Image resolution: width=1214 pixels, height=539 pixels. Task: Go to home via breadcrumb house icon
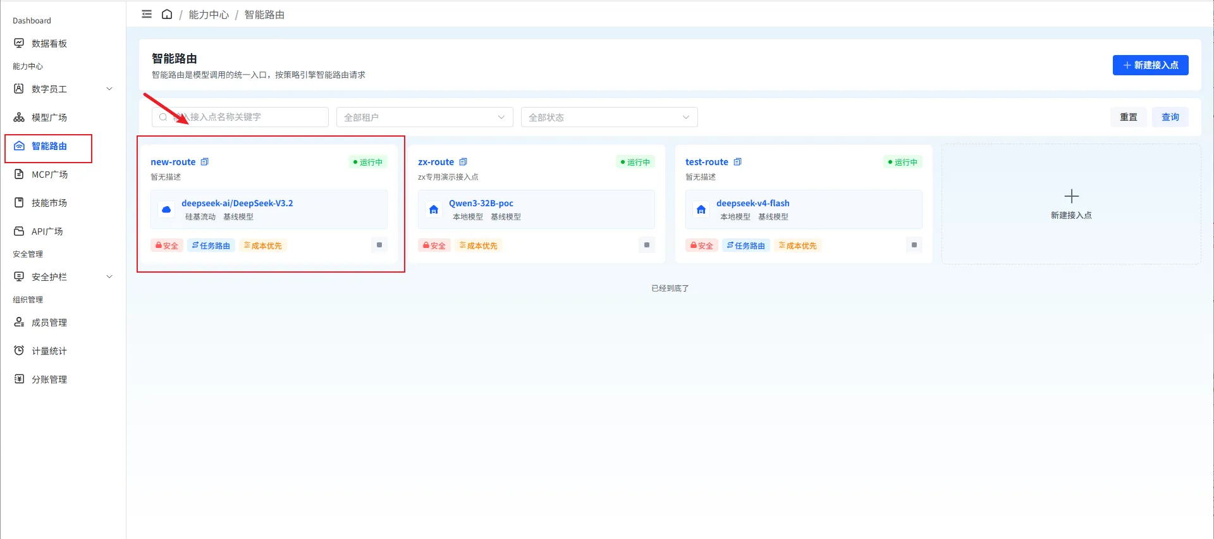[167, 14]
